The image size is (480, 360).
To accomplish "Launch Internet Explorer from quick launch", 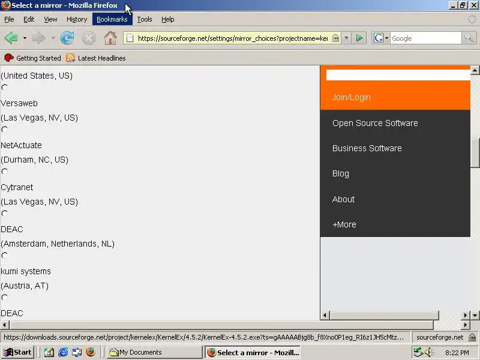I will [63, 352].
